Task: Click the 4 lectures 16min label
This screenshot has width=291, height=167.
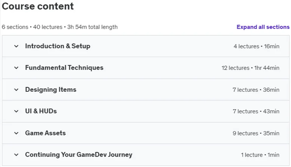Action: 256,46
